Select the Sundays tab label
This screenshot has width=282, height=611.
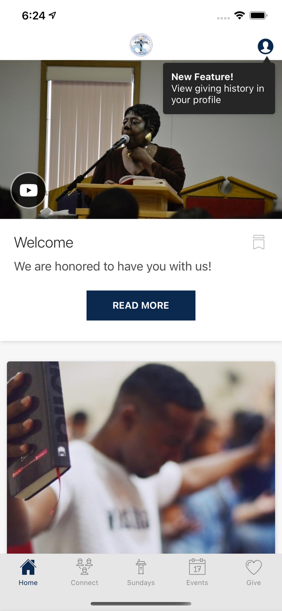tap(141, 582)
